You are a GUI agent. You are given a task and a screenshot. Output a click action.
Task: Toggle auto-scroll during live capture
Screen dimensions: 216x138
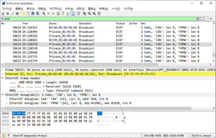(x=73, y=14)
